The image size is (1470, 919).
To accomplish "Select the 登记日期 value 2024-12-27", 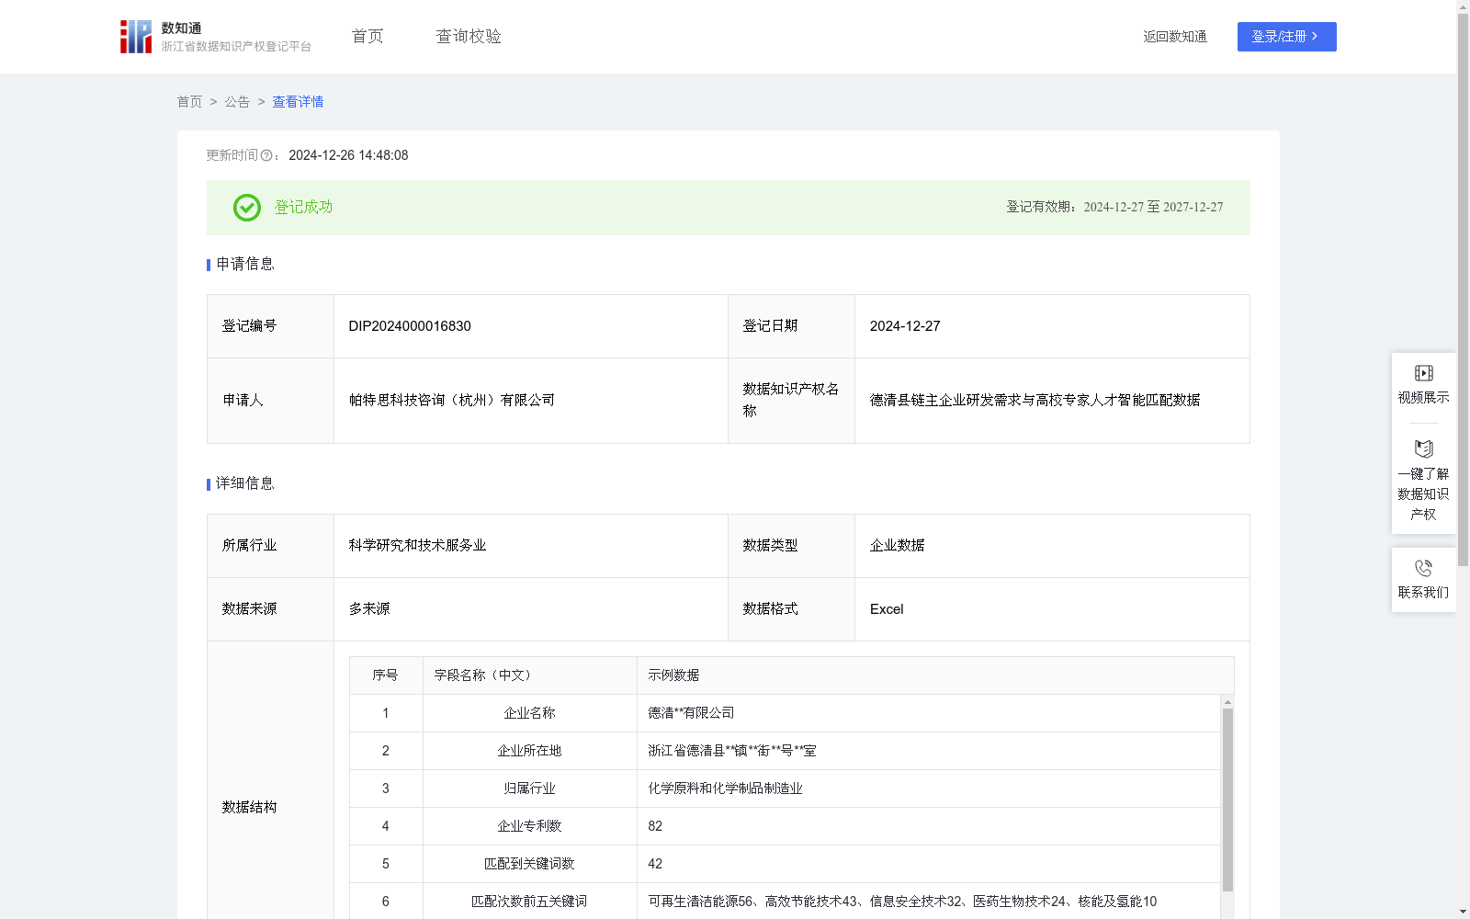I will [905, 326].
